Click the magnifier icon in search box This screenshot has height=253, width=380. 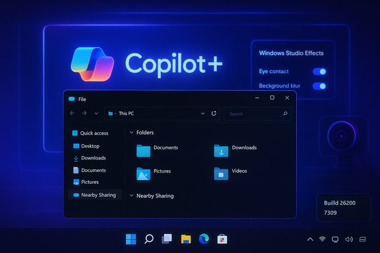click(x=285, y=113)
